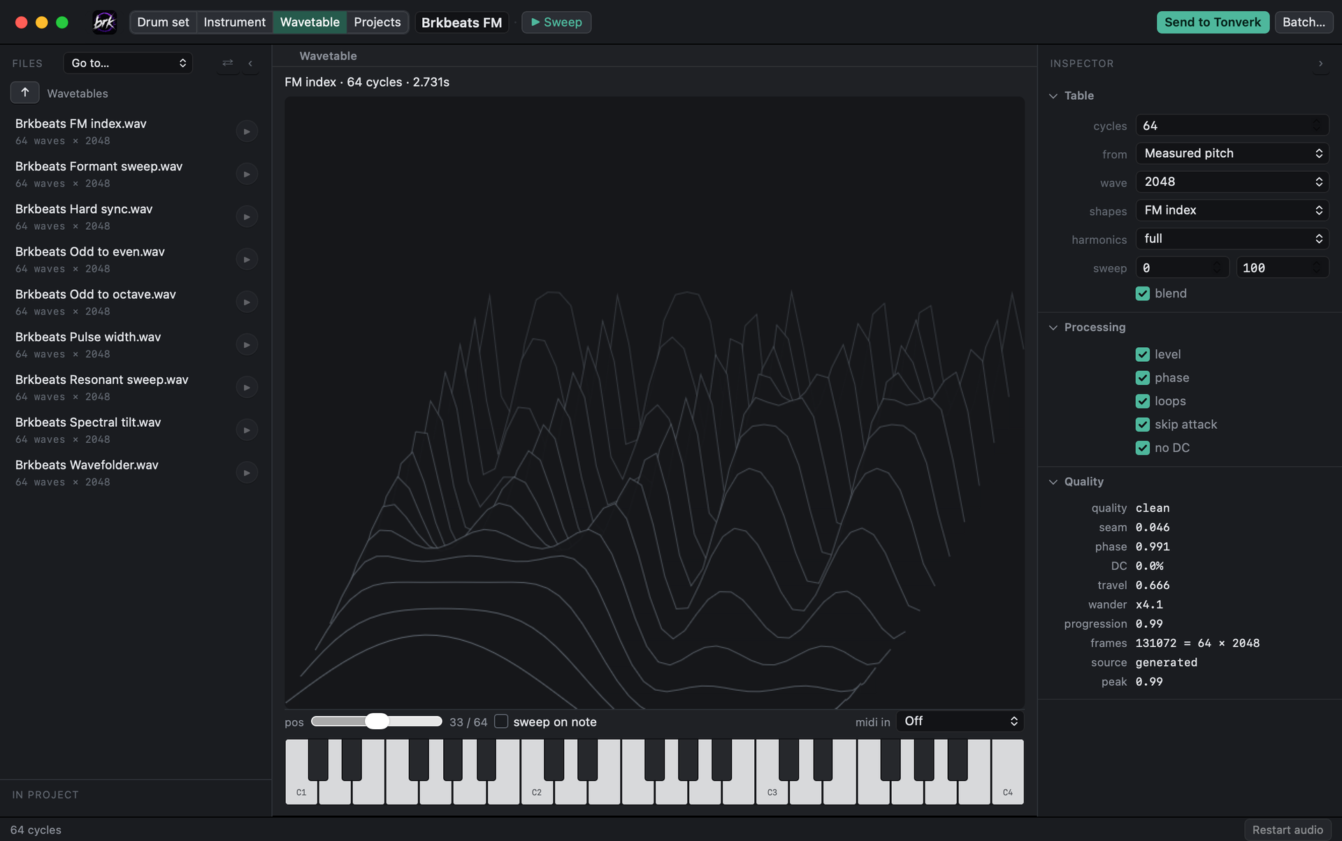Image resolution: width=1342 pixels, height=841 pixels.
Task: Open the shapes FM index dropdown
Action: [1232, 210]
